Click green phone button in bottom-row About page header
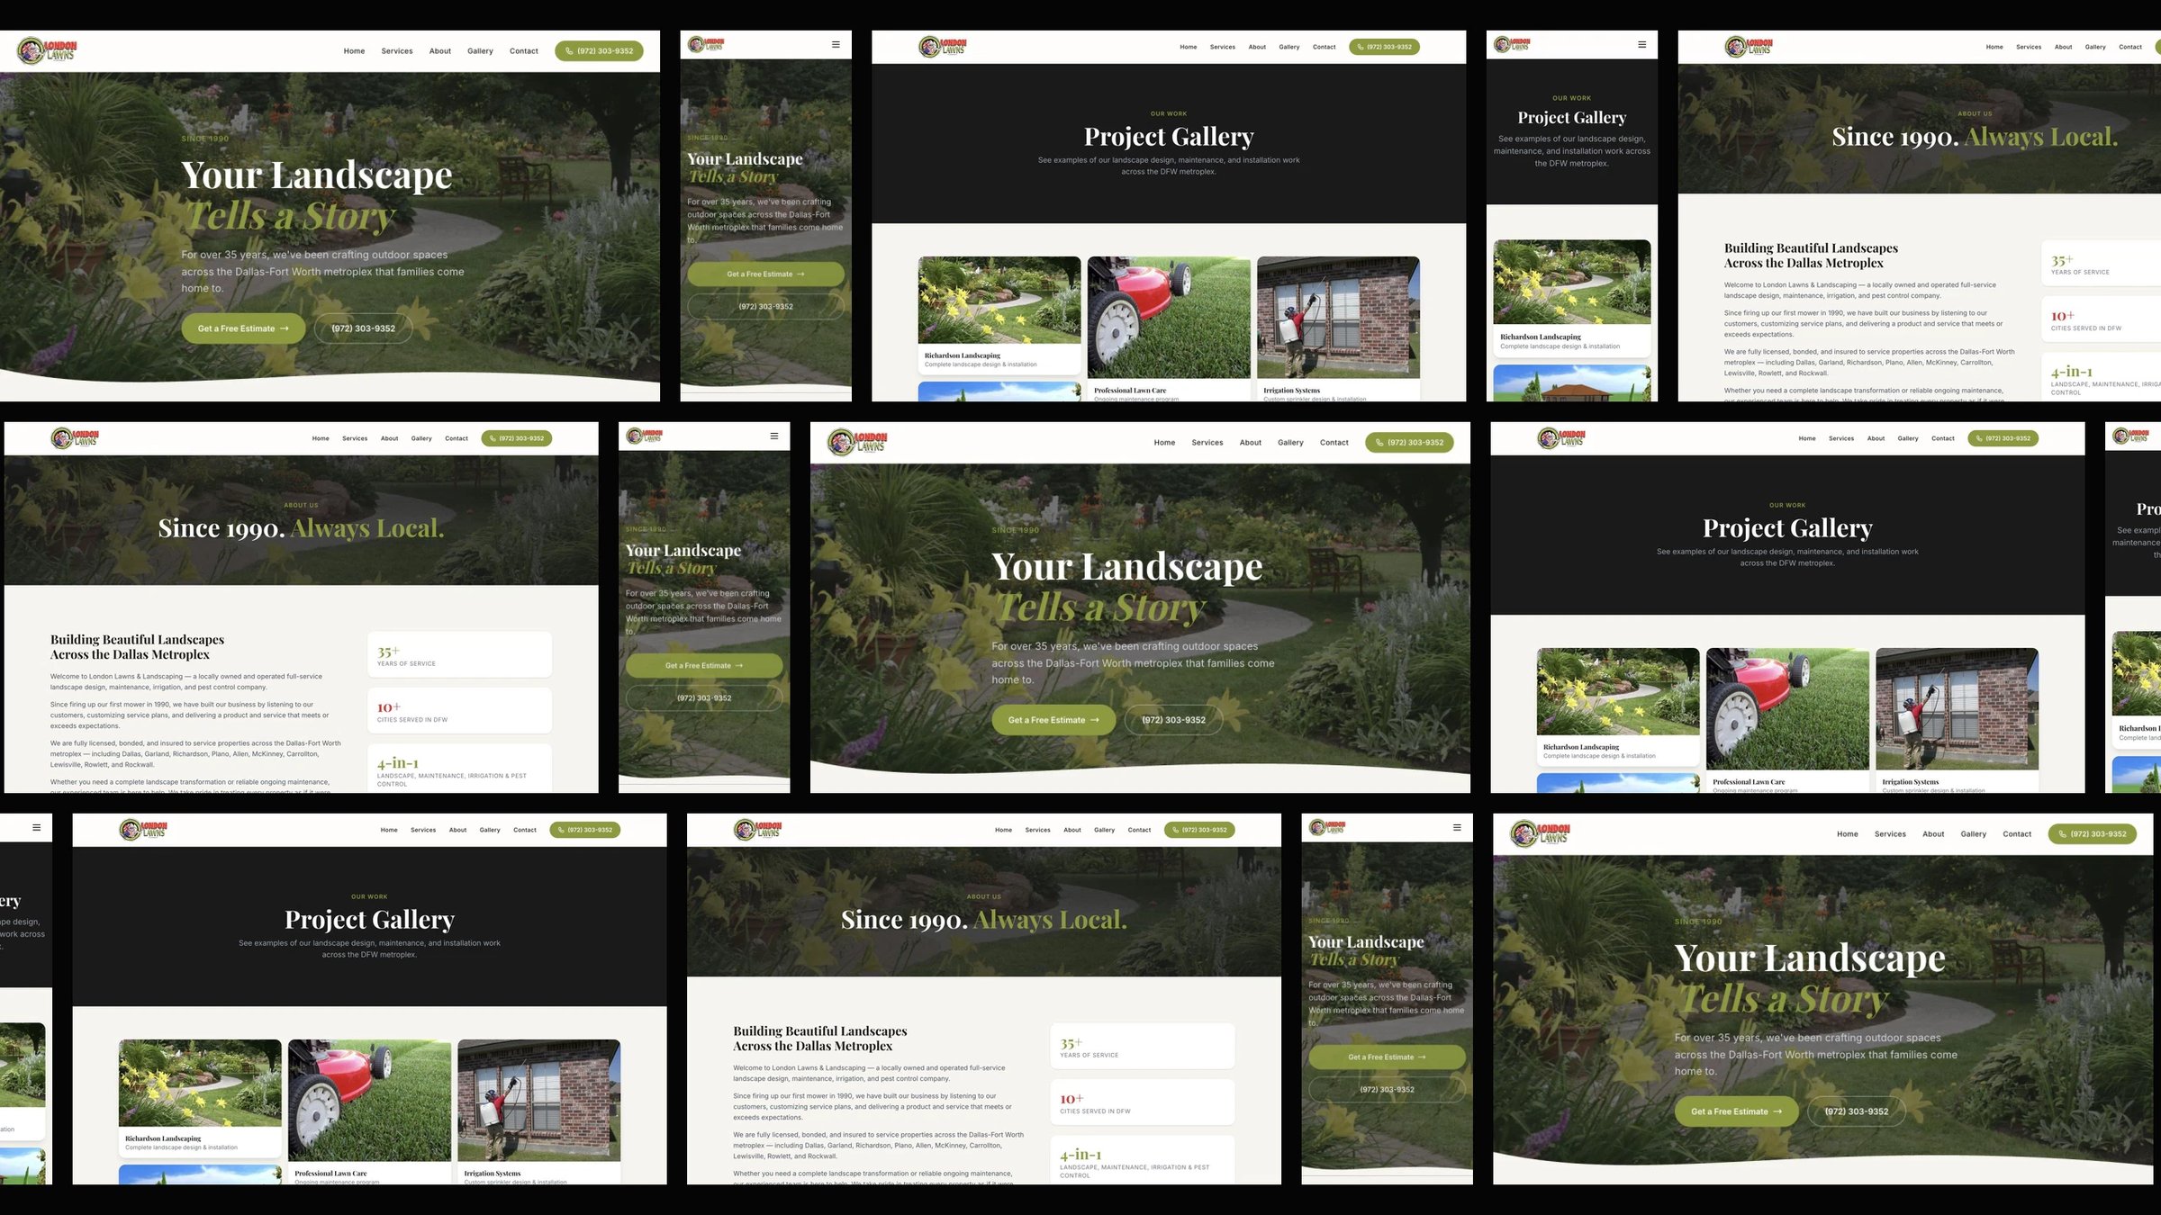The height and width of the screenshot is (1215, 2161). pyautogui.click(x=1199, y=830)
